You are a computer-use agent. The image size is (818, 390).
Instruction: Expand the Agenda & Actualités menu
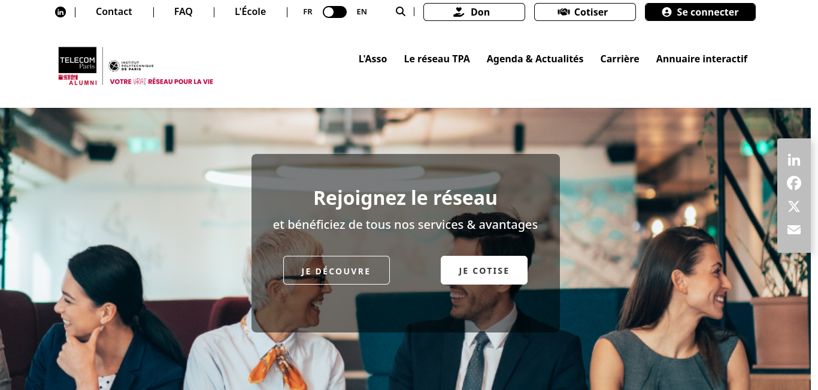535,59
